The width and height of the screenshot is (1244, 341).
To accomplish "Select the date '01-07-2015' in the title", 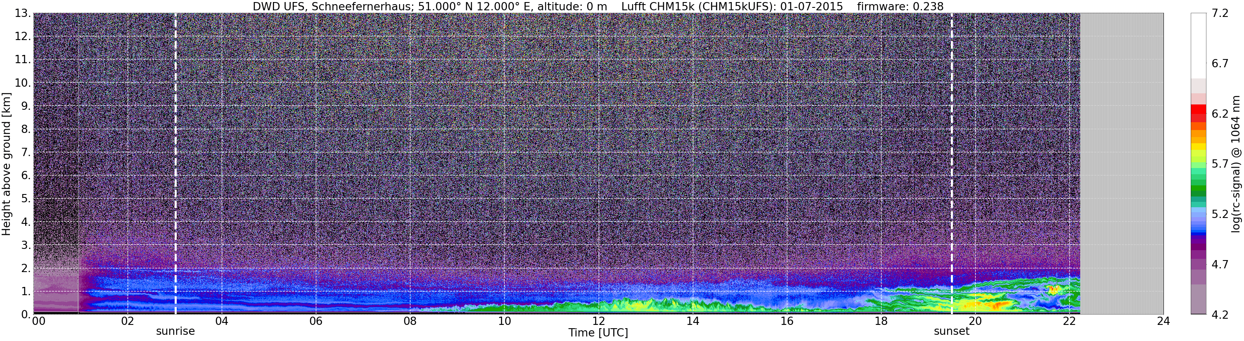I will pos(811,6).
